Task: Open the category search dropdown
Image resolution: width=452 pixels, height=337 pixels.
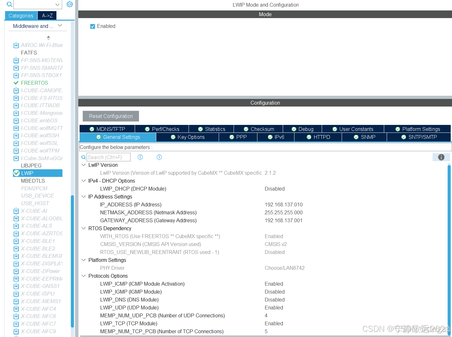Action: click(x=57, y=4)
